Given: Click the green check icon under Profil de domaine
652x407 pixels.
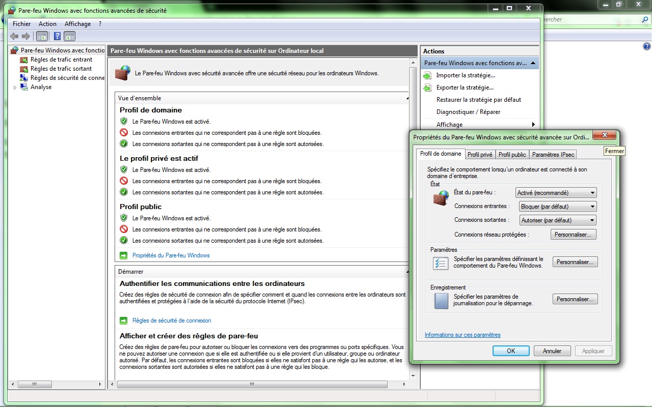Looking at the screenshot, I should click(x=123, y=143).
